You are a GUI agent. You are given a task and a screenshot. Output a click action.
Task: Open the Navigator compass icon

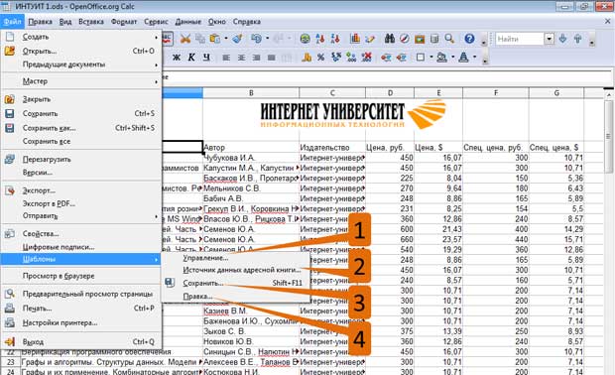pyautogui.click(x=405, y=39)
